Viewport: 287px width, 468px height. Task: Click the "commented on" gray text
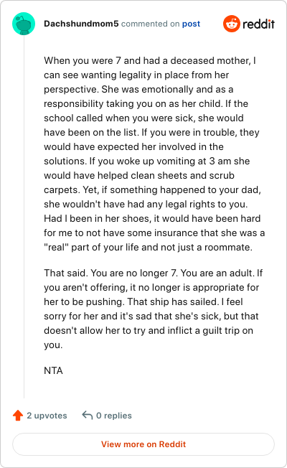(x=151, y=24)
